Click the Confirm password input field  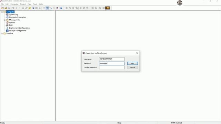[x=112, y=68]
